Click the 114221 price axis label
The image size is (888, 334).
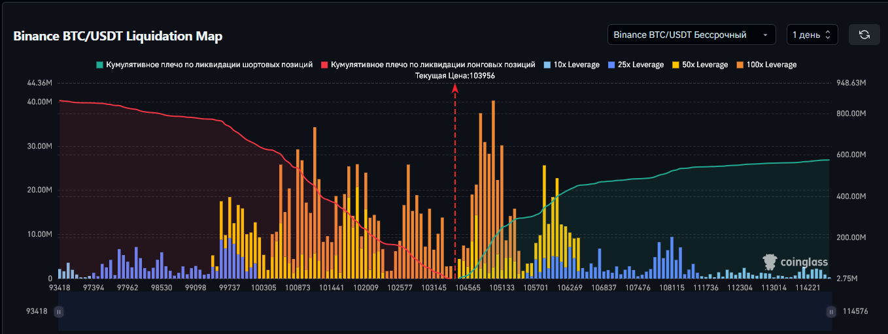tap(808, 288)
